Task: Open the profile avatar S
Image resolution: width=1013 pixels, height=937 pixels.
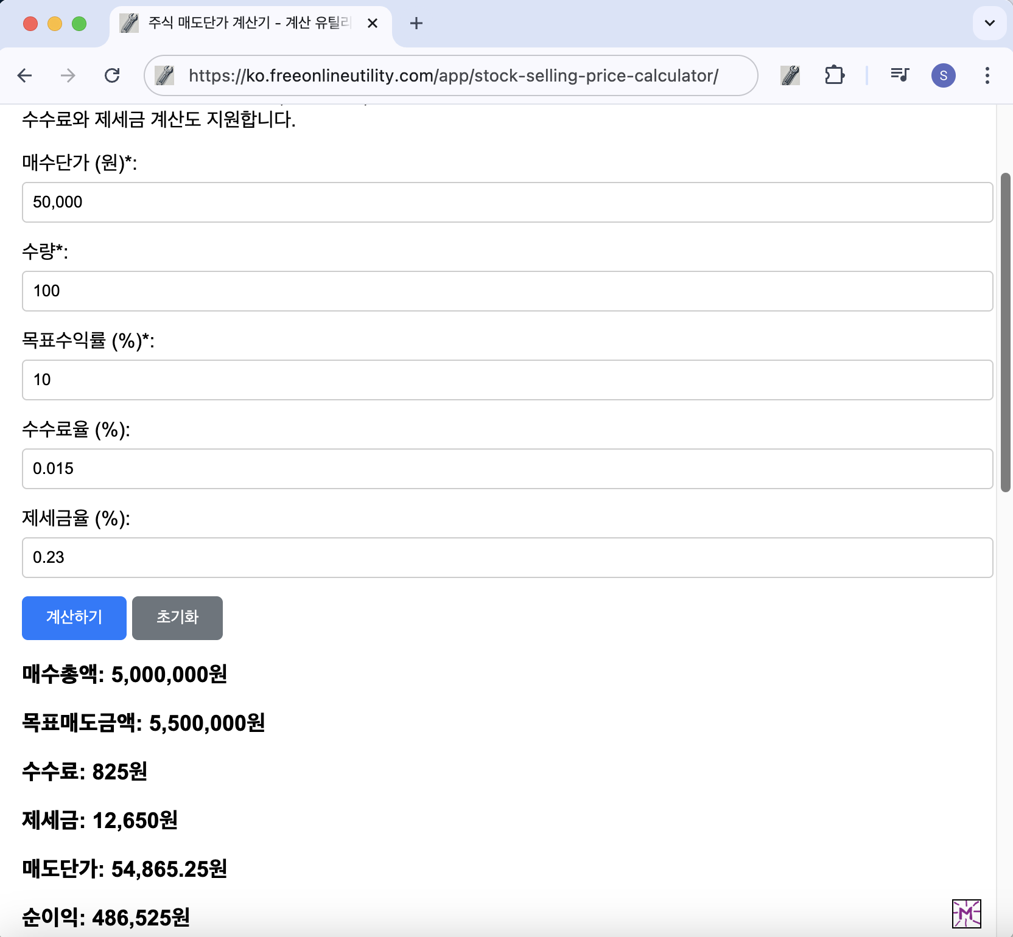Action: (x=943, y=75)
